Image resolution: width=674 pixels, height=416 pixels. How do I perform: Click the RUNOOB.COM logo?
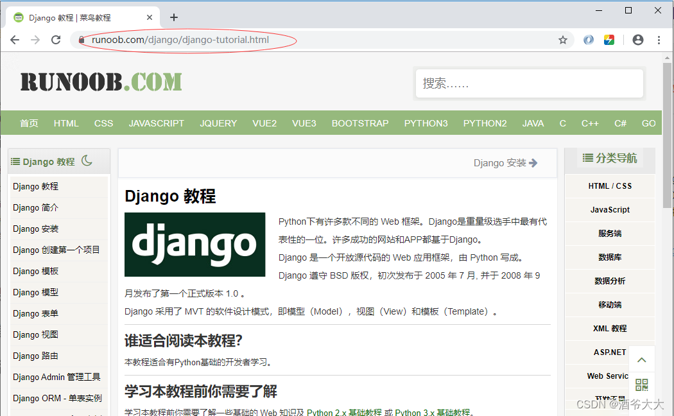click(x=99, y=82)
